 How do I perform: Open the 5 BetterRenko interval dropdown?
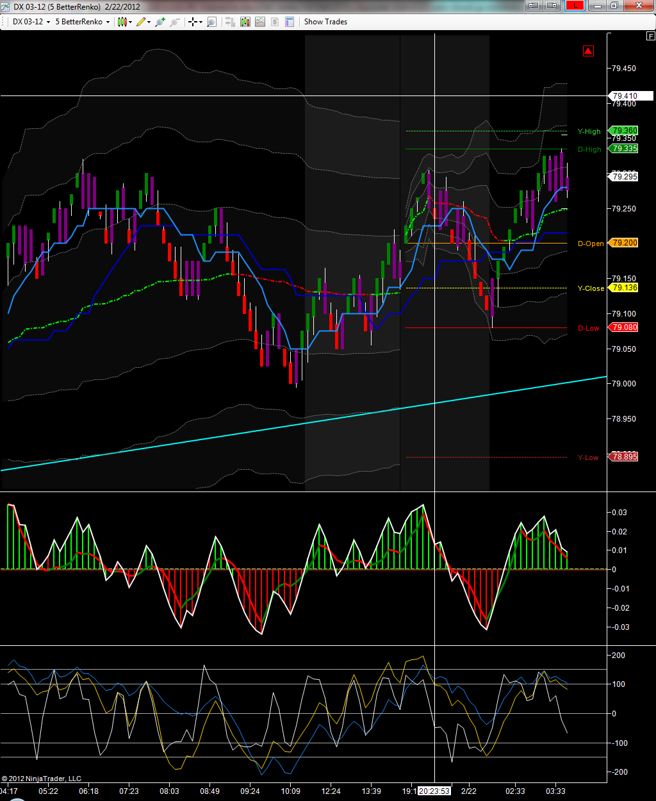(x=83, y=22)
